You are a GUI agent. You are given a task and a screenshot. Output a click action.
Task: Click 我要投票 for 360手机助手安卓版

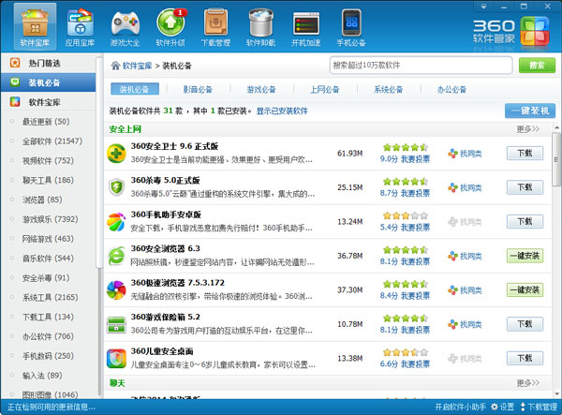(415, 228)
